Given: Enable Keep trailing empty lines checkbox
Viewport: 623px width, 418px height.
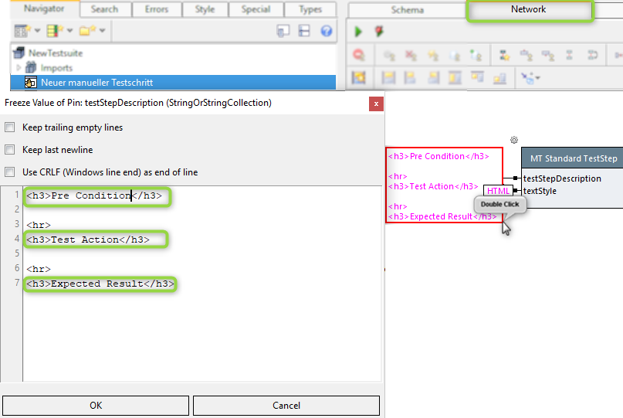Looking at the screenshot, I should coord(10,127).
